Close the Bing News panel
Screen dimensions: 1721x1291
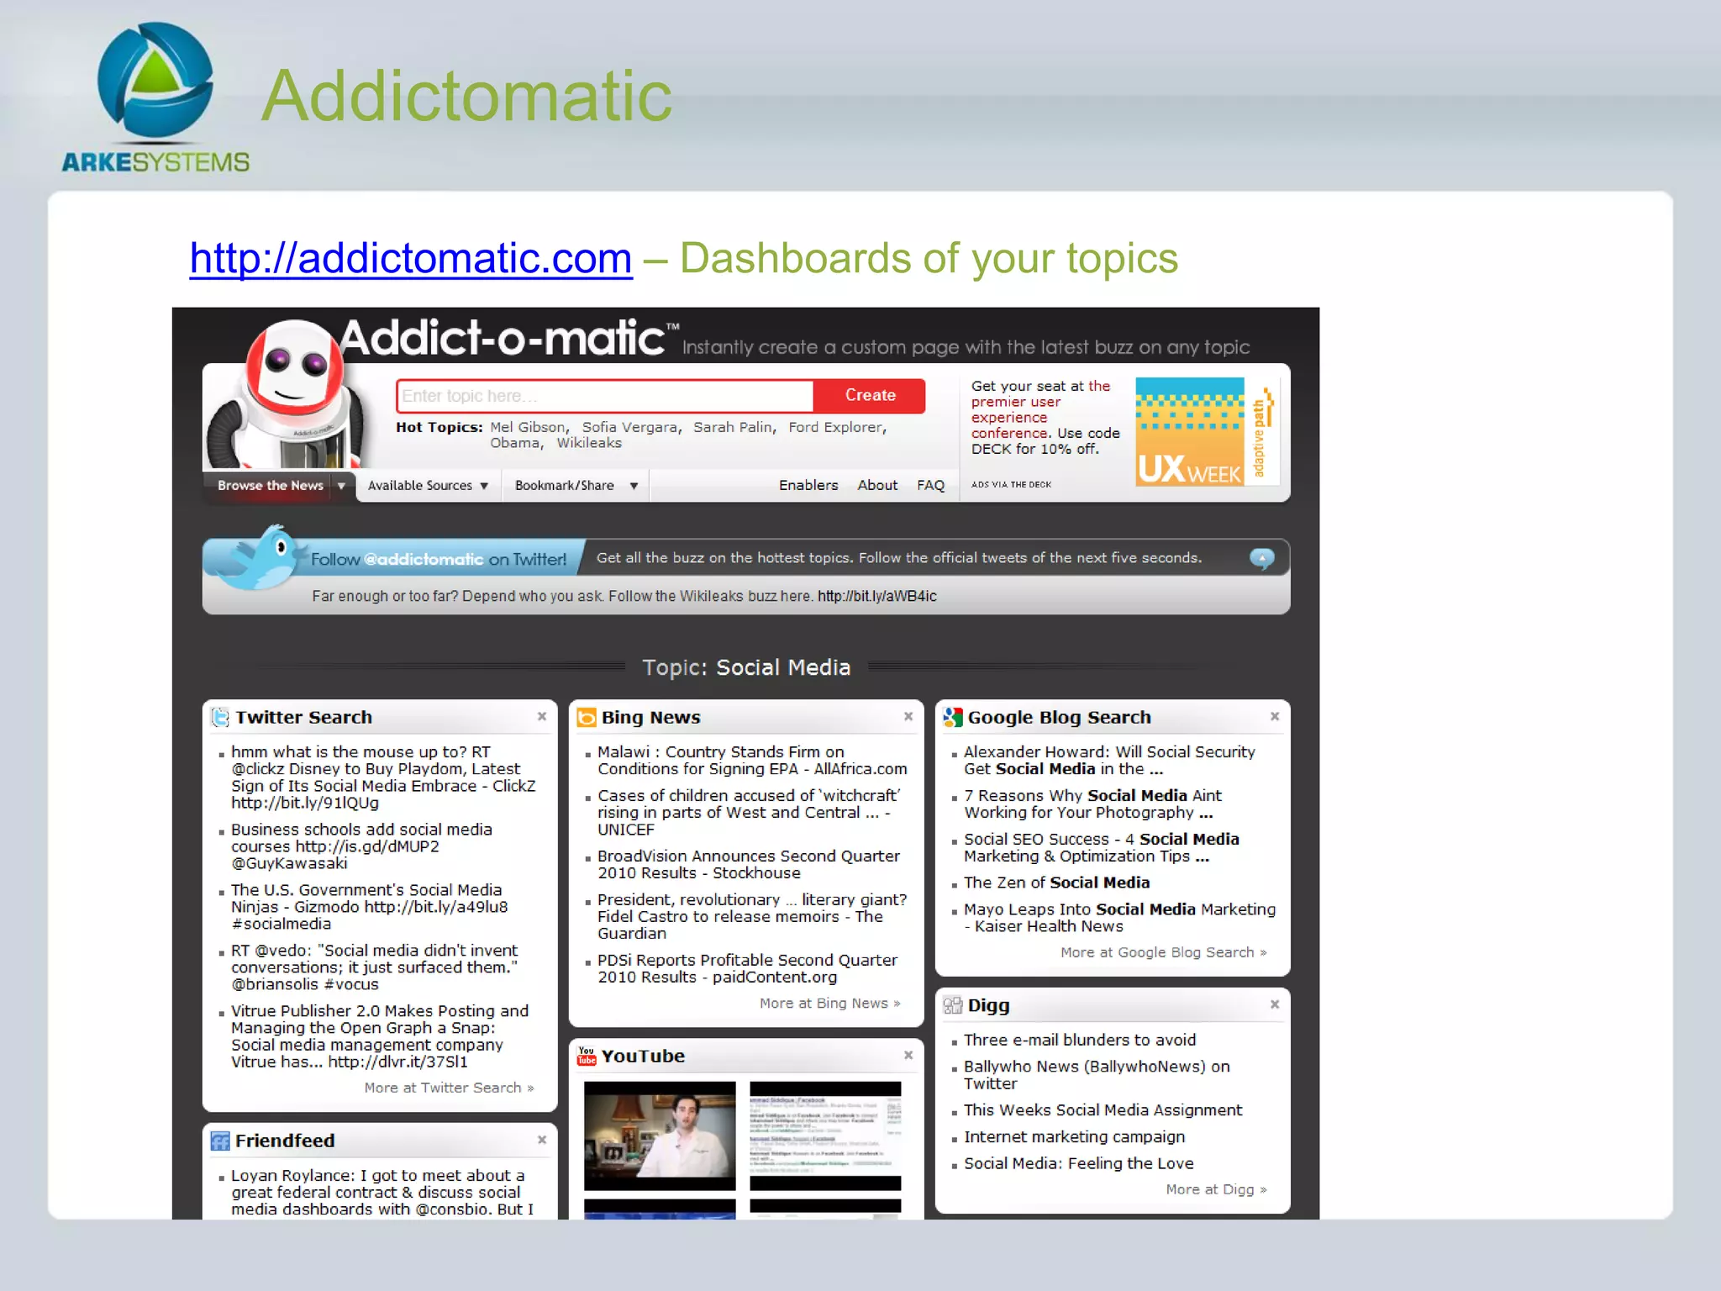908,716
